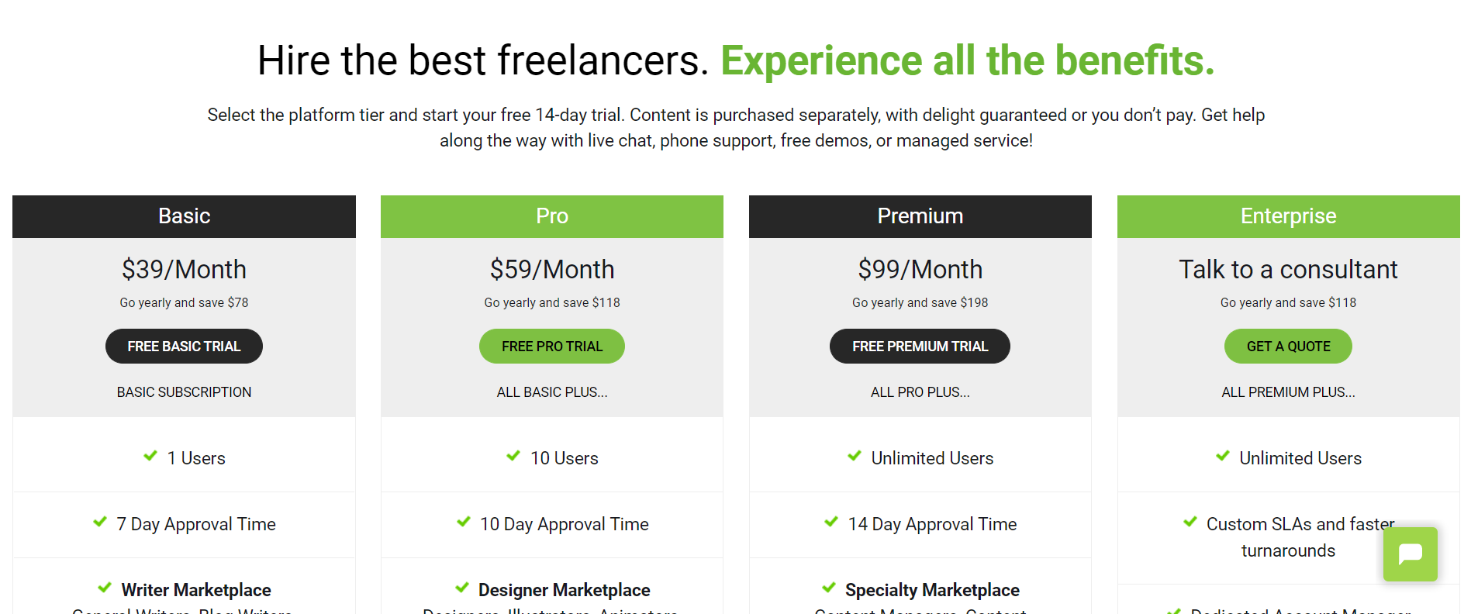Start the Free Pro Trial
The height and width of the screenshot is (614, 1471).
click(552, 346)
